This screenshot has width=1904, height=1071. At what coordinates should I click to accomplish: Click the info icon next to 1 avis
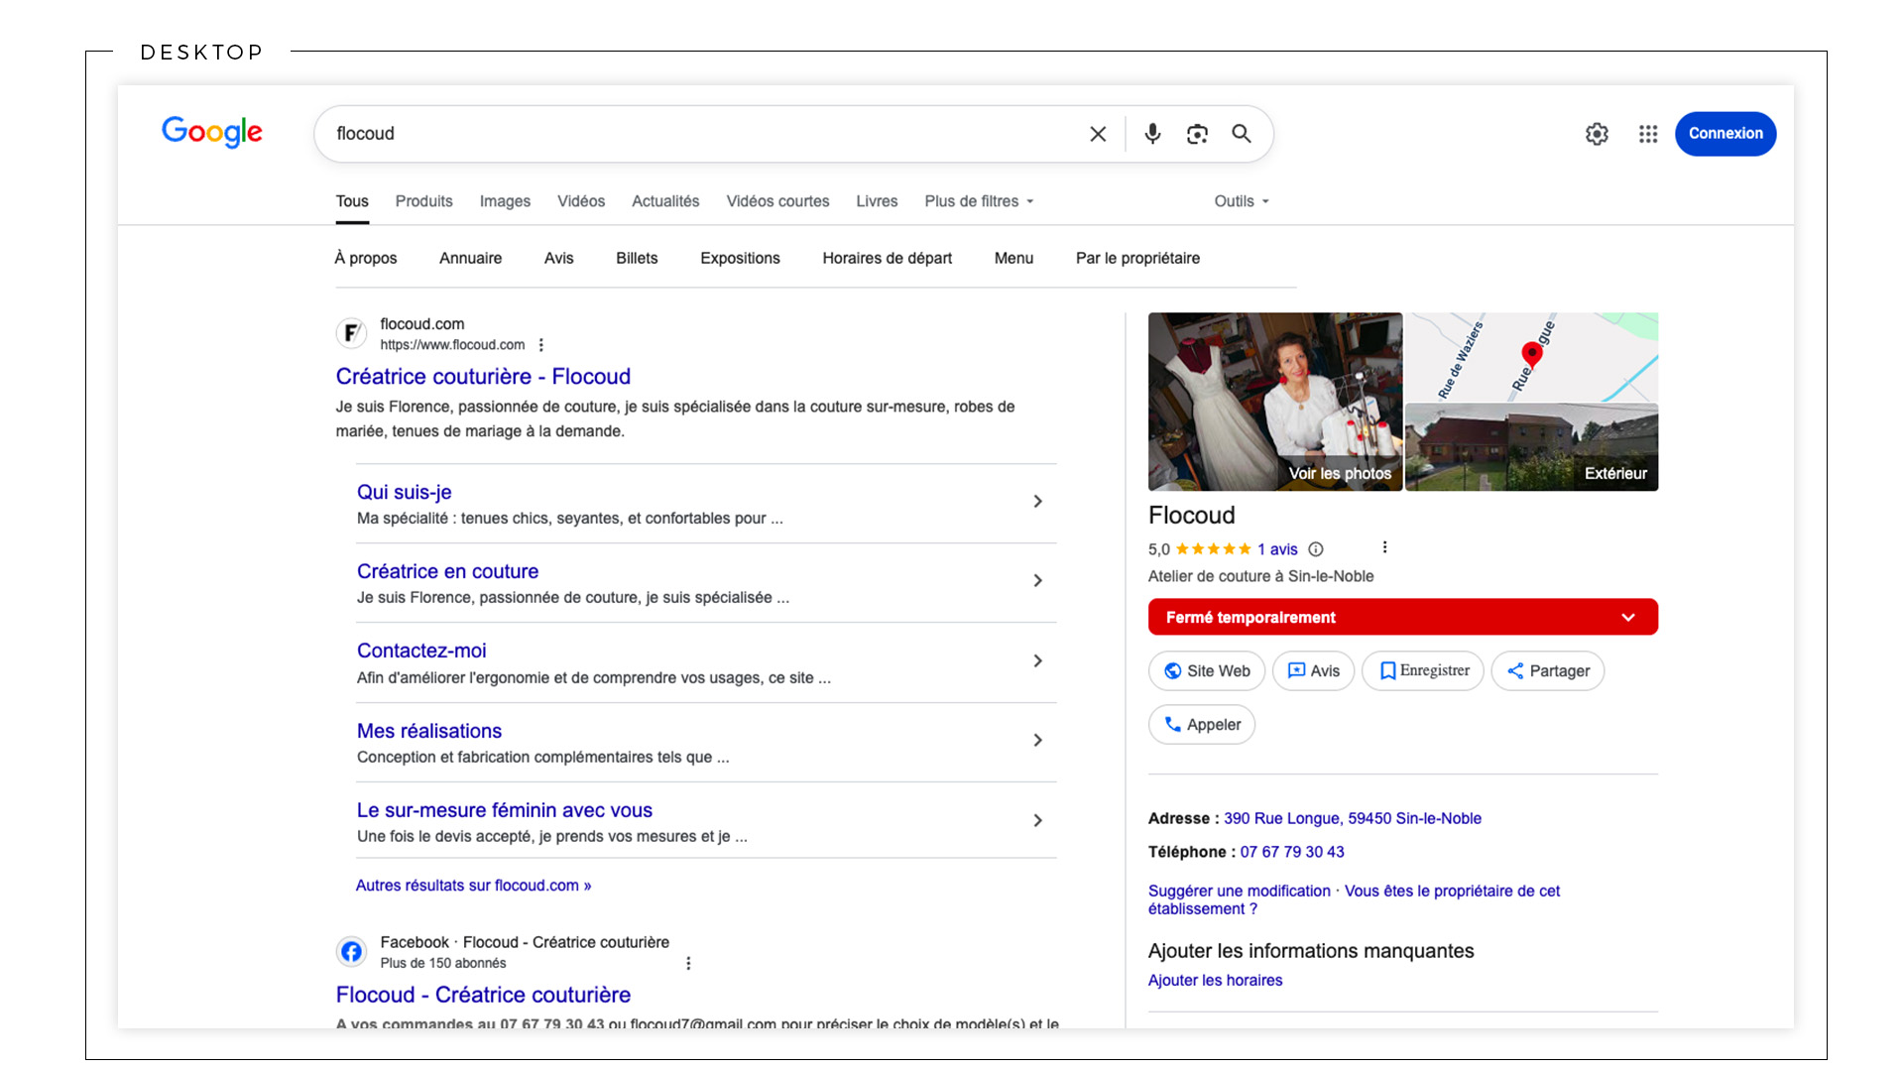point(1316,549)
